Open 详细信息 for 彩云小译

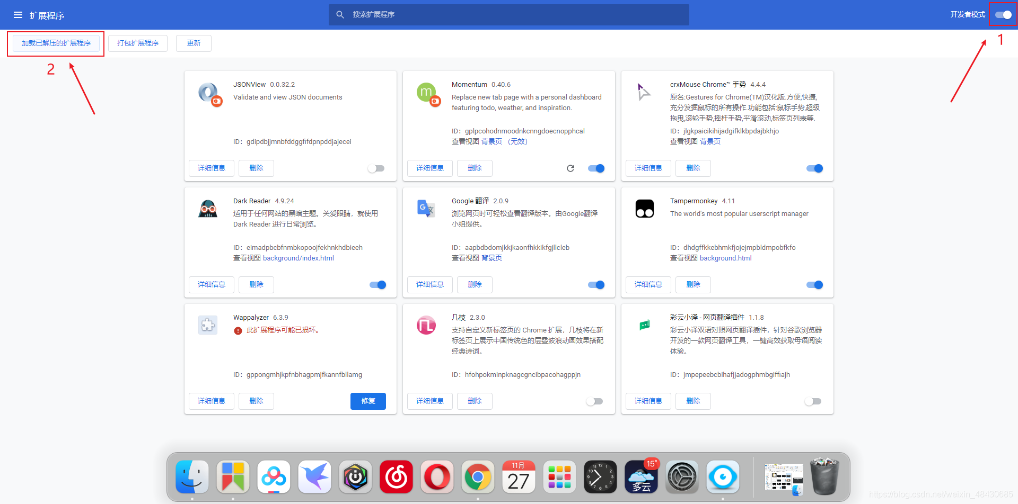pos(648,401)
